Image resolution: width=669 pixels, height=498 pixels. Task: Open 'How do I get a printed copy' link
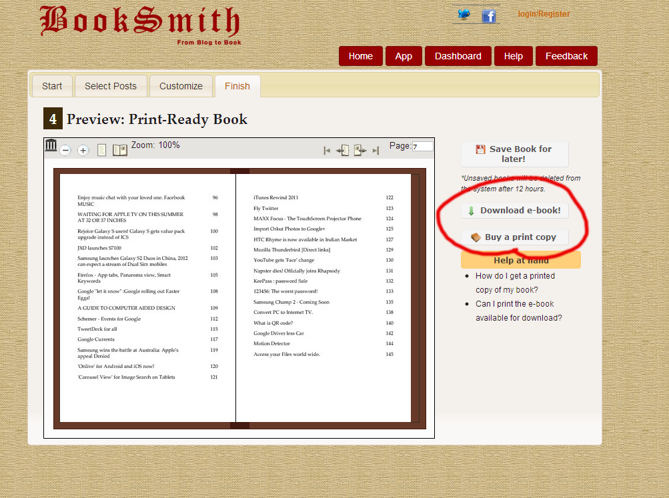515,283
